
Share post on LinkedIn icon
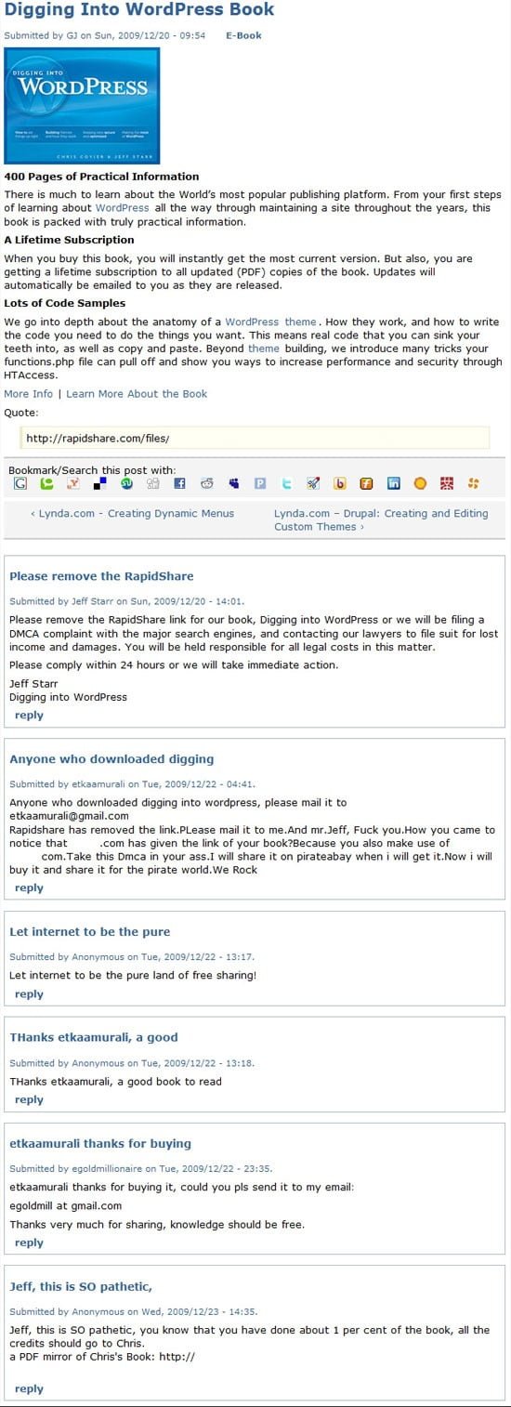394,483
